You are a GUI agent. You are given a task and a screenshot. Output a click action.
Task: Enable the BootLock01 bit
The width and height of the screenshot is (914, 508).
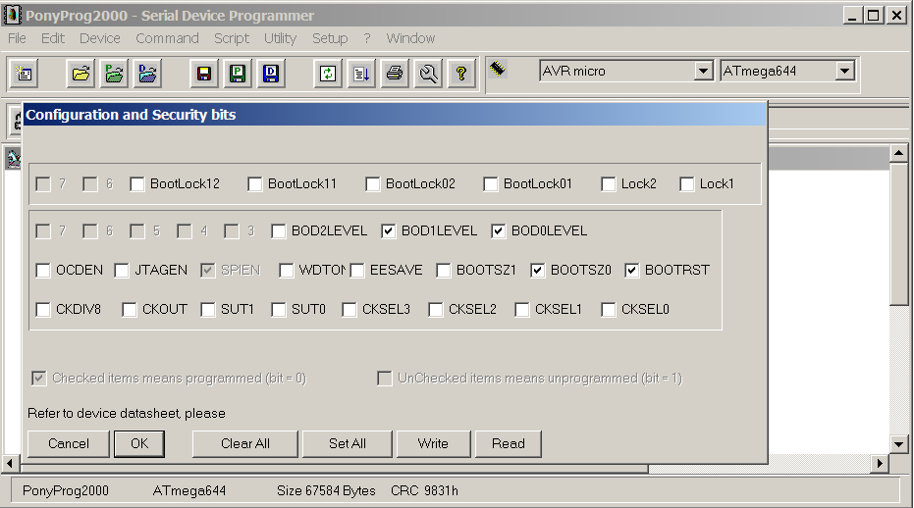coord(490,184)
